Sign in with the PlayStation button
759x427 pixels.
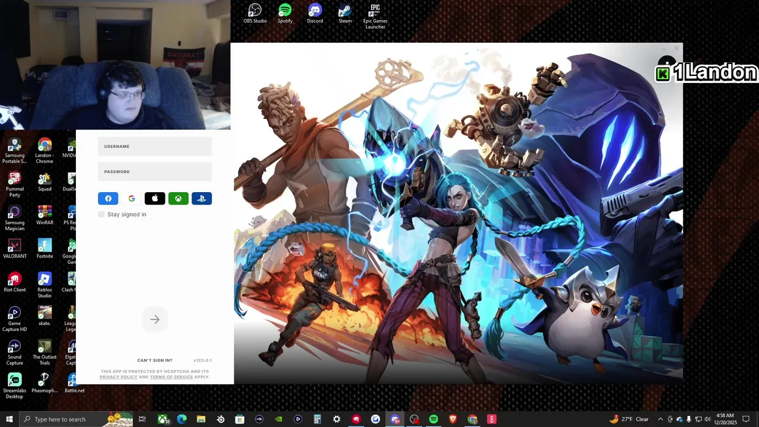pyautogui.click(x=202, y=199)
